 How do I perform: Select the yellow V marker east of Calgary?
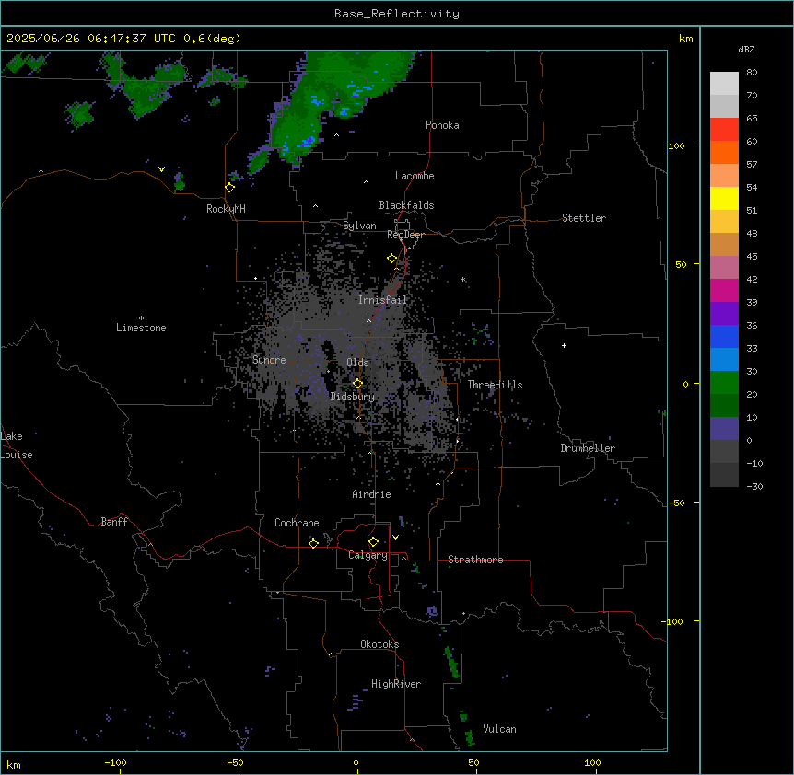(x=395, y=538)
